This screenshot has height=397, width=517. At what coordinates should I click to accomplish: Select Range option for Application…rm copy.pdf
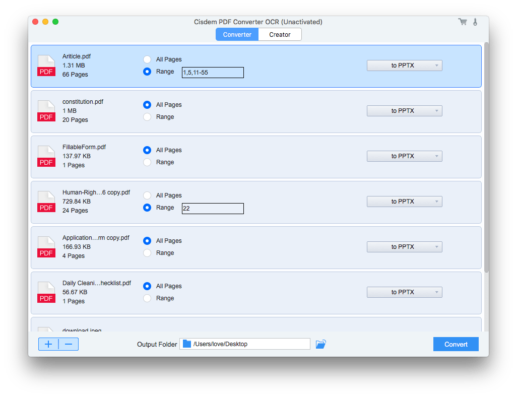[147, 253]
